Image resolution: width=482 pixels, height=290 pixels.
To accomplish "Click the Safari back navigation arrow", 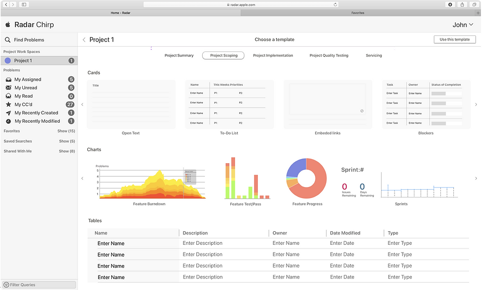I will pos(6,5).
